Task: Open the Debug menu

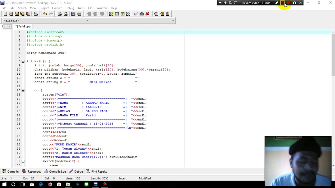Action: click(70, 8)
